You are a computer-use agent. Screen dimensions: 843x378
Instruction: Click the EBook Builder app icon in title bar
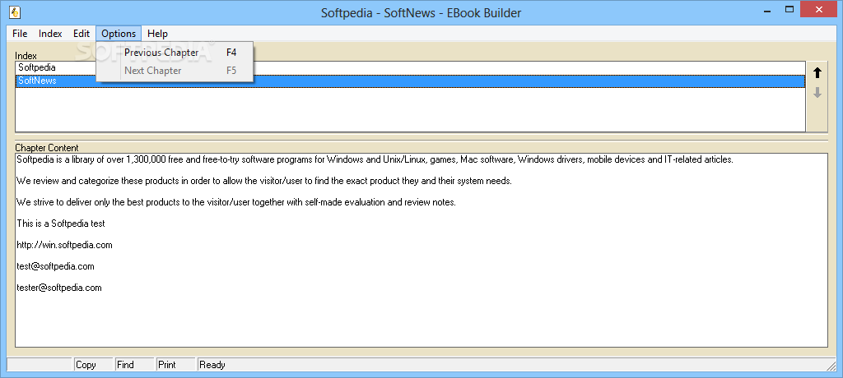pos(16,12)
